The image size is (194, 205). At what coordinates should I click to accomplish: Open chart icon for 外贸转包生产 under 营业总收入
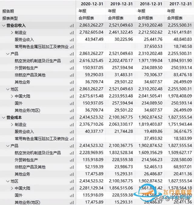click(x=72, y=68)
